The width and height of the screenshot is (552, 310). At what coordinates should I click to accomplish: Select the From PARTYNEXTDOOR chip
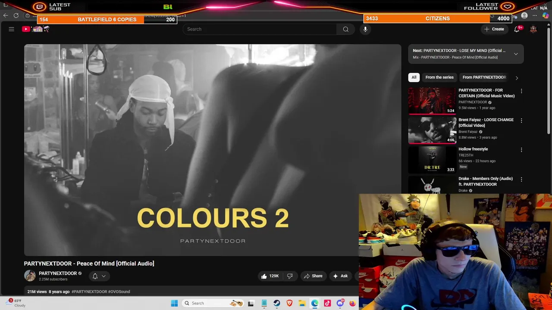point(484,77)
